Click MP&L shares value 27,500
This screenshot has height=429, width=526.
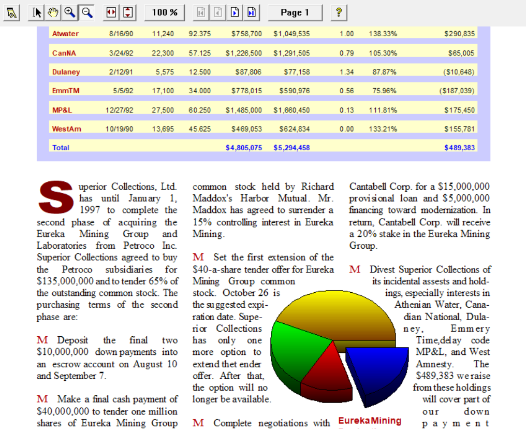click(163, 110)
